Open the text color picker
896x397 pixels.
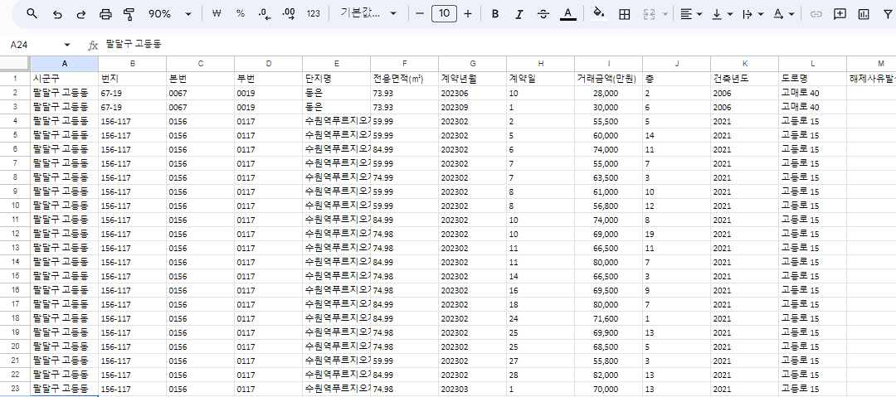(x=567, y=14)
